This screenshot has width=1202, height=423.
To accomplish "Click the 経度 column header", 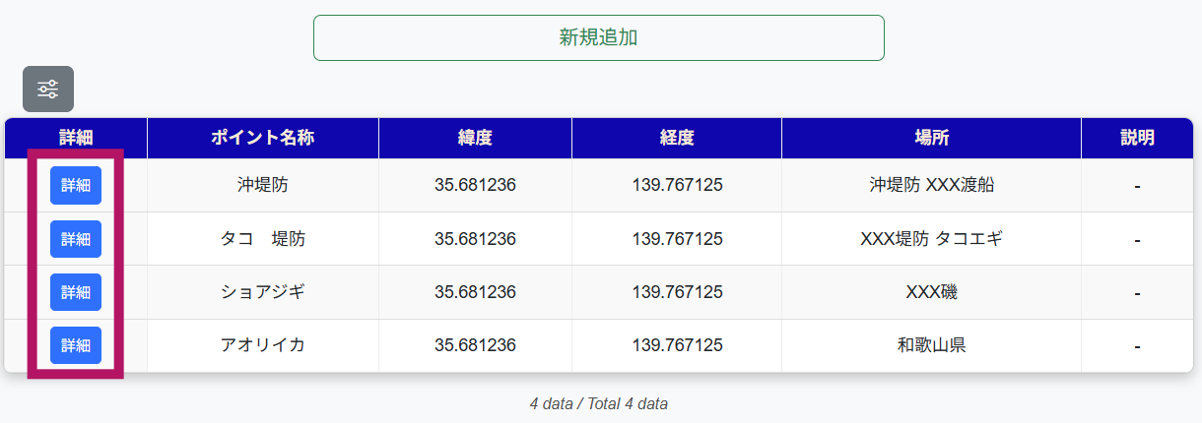I will pyautogui.click(x=677, y=138).
